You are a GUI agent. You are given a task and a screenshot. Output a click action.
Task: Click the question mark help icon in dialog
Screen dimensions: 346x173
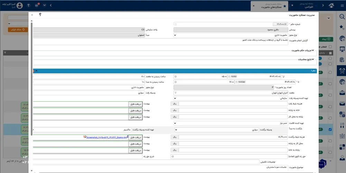[40, 15]
